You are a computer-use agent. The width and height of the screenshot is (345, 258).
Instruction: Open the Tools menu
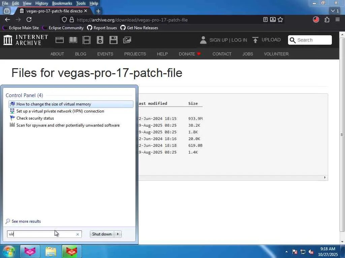[81, 3]
